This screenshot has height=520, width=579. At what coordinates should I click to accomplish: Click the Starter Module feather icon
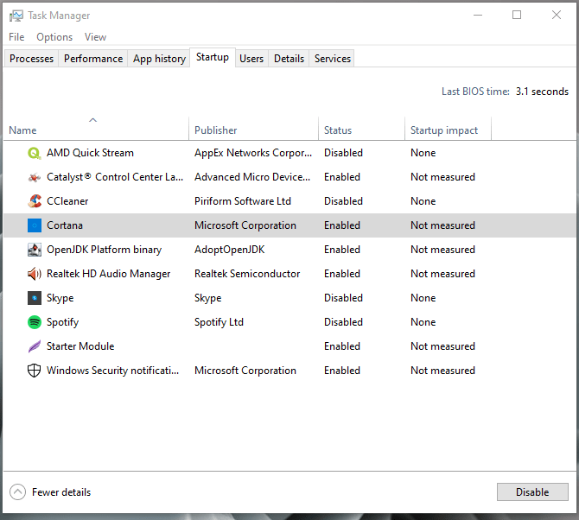coord(35,346)
